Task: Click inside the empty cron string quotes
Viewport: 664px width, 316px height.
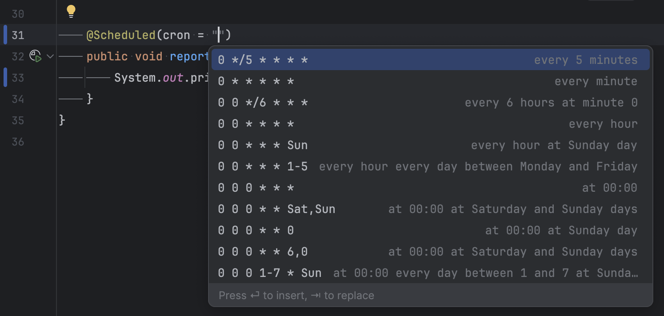Action: coord(219,35)
